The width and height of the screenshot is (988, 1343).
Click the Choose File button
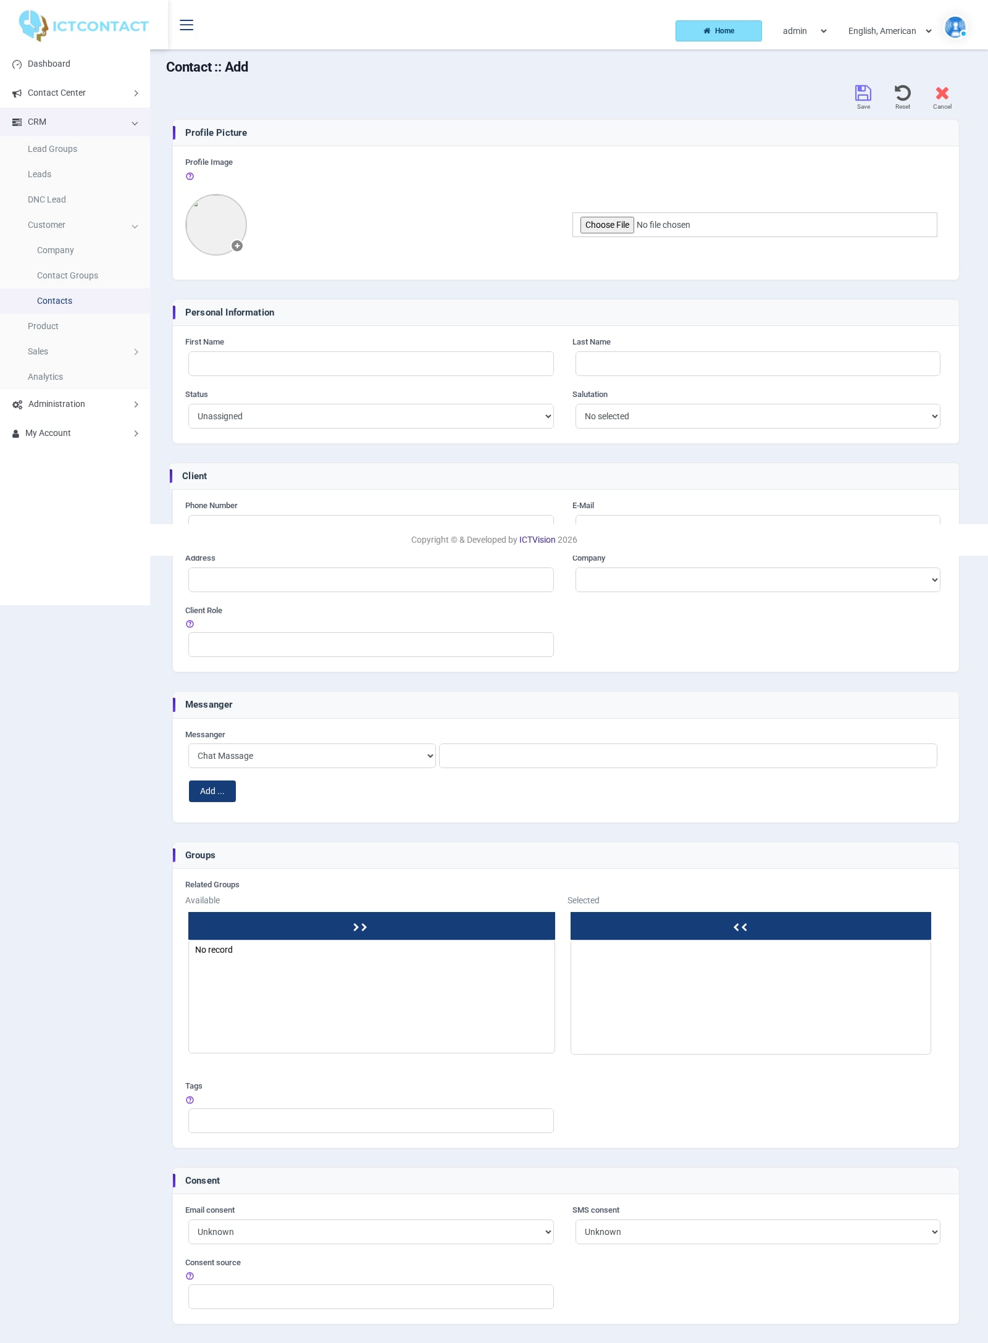click(x=607, y=225)
